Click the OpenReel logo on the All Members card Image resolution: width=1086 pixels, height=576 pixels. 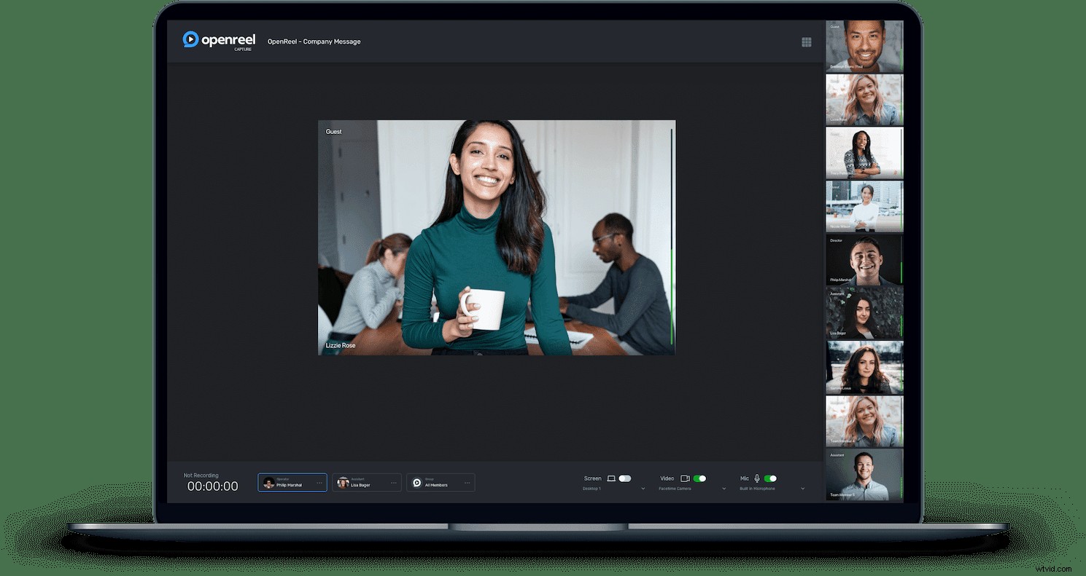coord(417,482)
